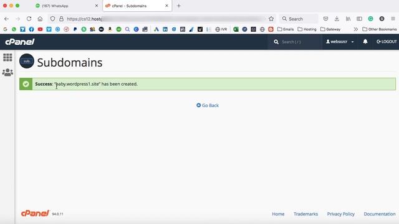399x224 pixels.
Task: Open the Vimeo bookmark icon
Action: click(x=49, y=29)
